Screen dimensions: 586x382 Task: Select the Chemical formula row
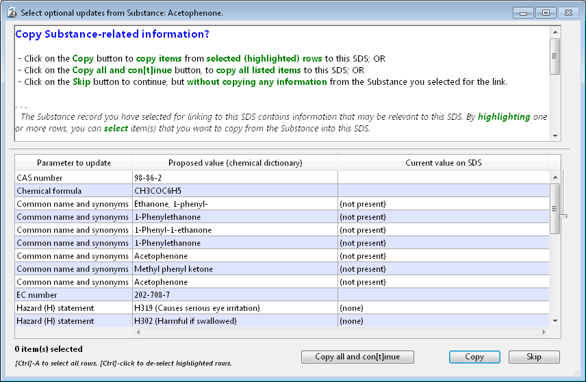pyautogui.click(x=282, y=190)
